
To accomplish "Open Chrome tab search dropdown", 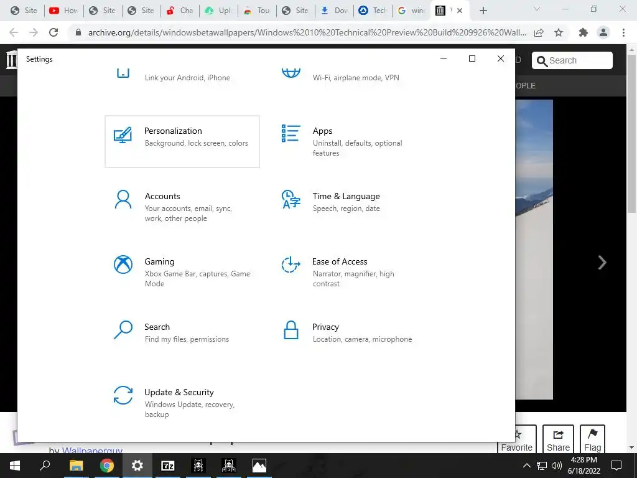I will pos(537,9).
